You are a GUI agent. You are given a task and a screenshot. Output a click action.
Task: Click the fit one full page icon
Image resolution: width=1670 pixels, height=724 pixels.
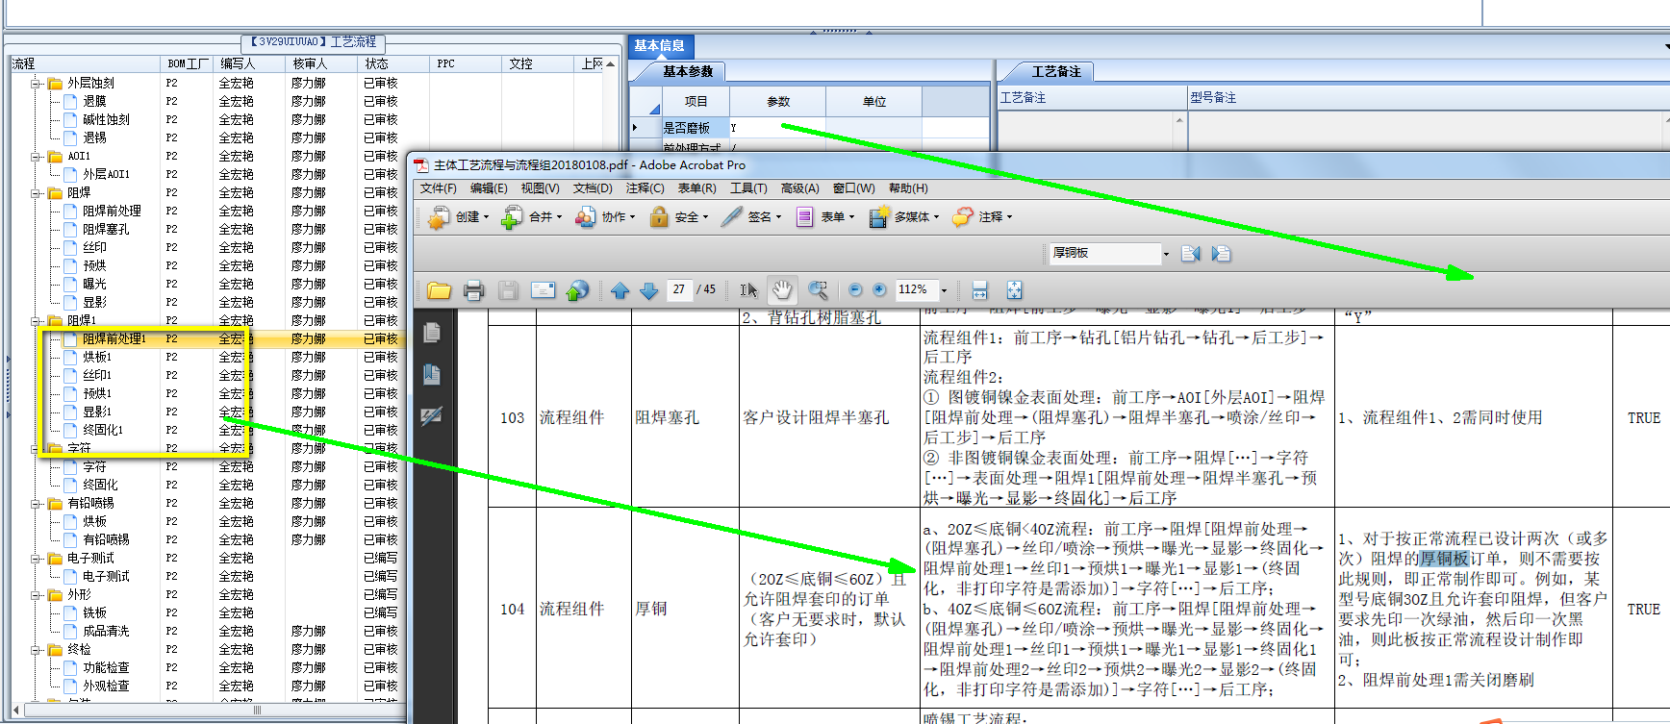[x=1014, y=290]
